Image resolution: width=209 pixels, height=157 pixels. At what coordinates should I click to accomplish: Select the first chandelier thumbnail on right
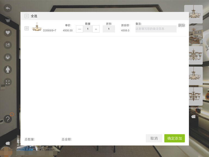tap(193, 14)
